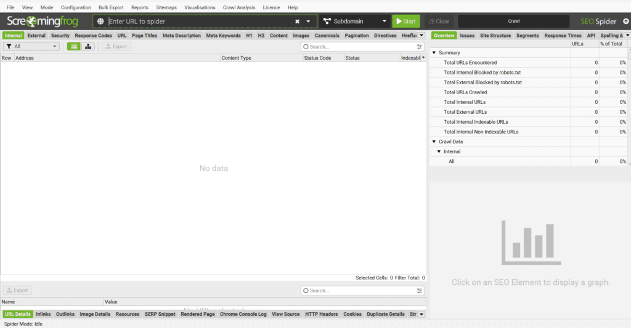Click the plus icon to add columns
The width and height of the screenshot is (631, 328).
423,58
